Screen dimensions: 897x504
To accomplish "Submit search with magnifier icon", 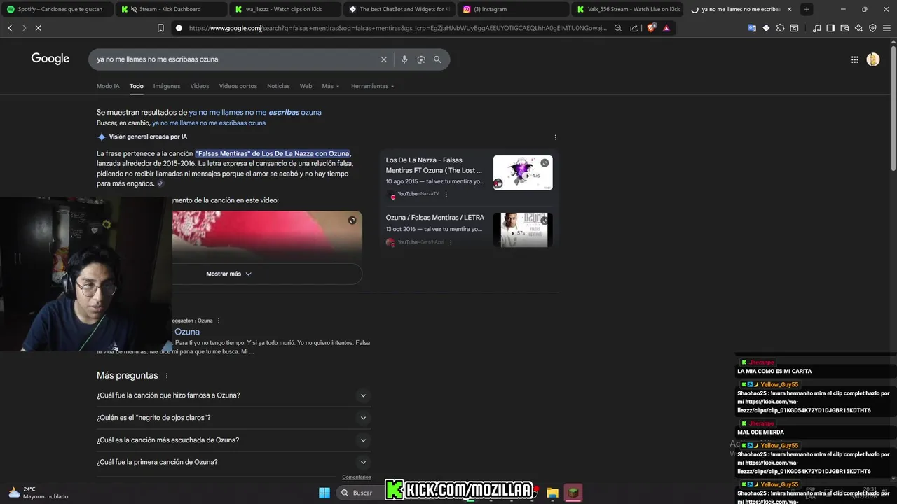I will tap(437, 59).
